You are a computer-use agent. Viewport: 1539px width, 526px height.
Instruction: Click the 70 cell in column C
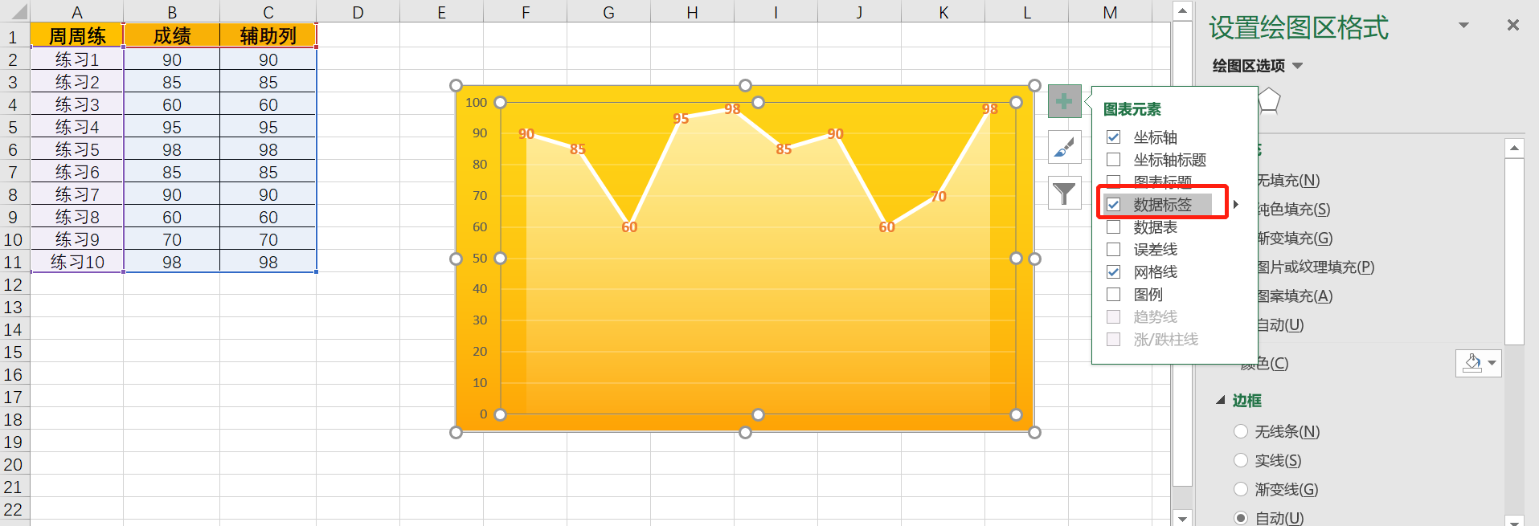click(268, 239)
